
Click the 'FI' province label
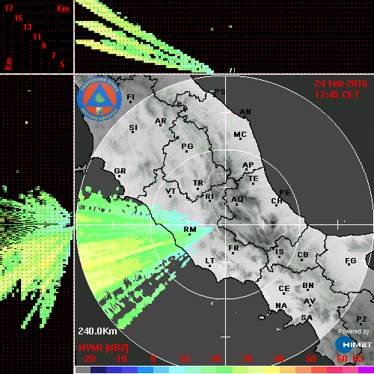(x=130, y=96)
